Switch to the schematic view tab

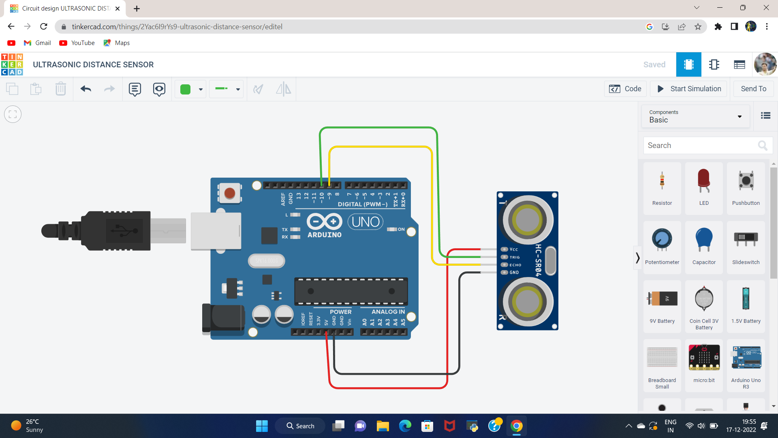714,64
